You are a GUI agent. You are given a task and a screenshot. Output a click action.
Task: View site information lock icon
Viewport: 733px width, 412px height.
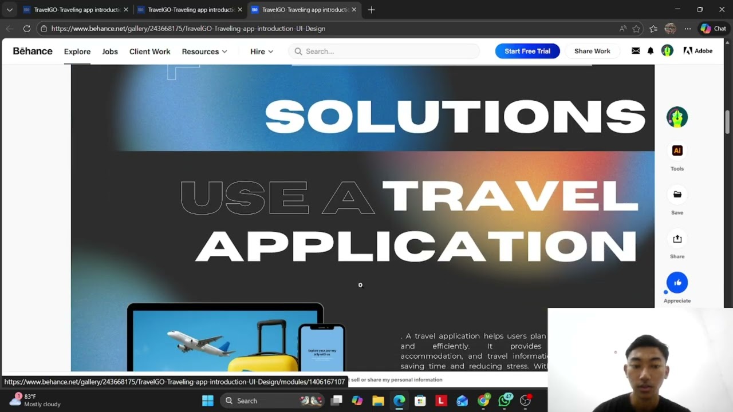[44, 28]
